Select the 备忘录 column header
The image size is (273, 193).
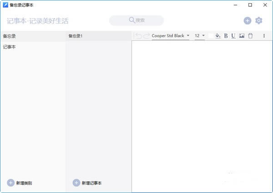point(10,36)
